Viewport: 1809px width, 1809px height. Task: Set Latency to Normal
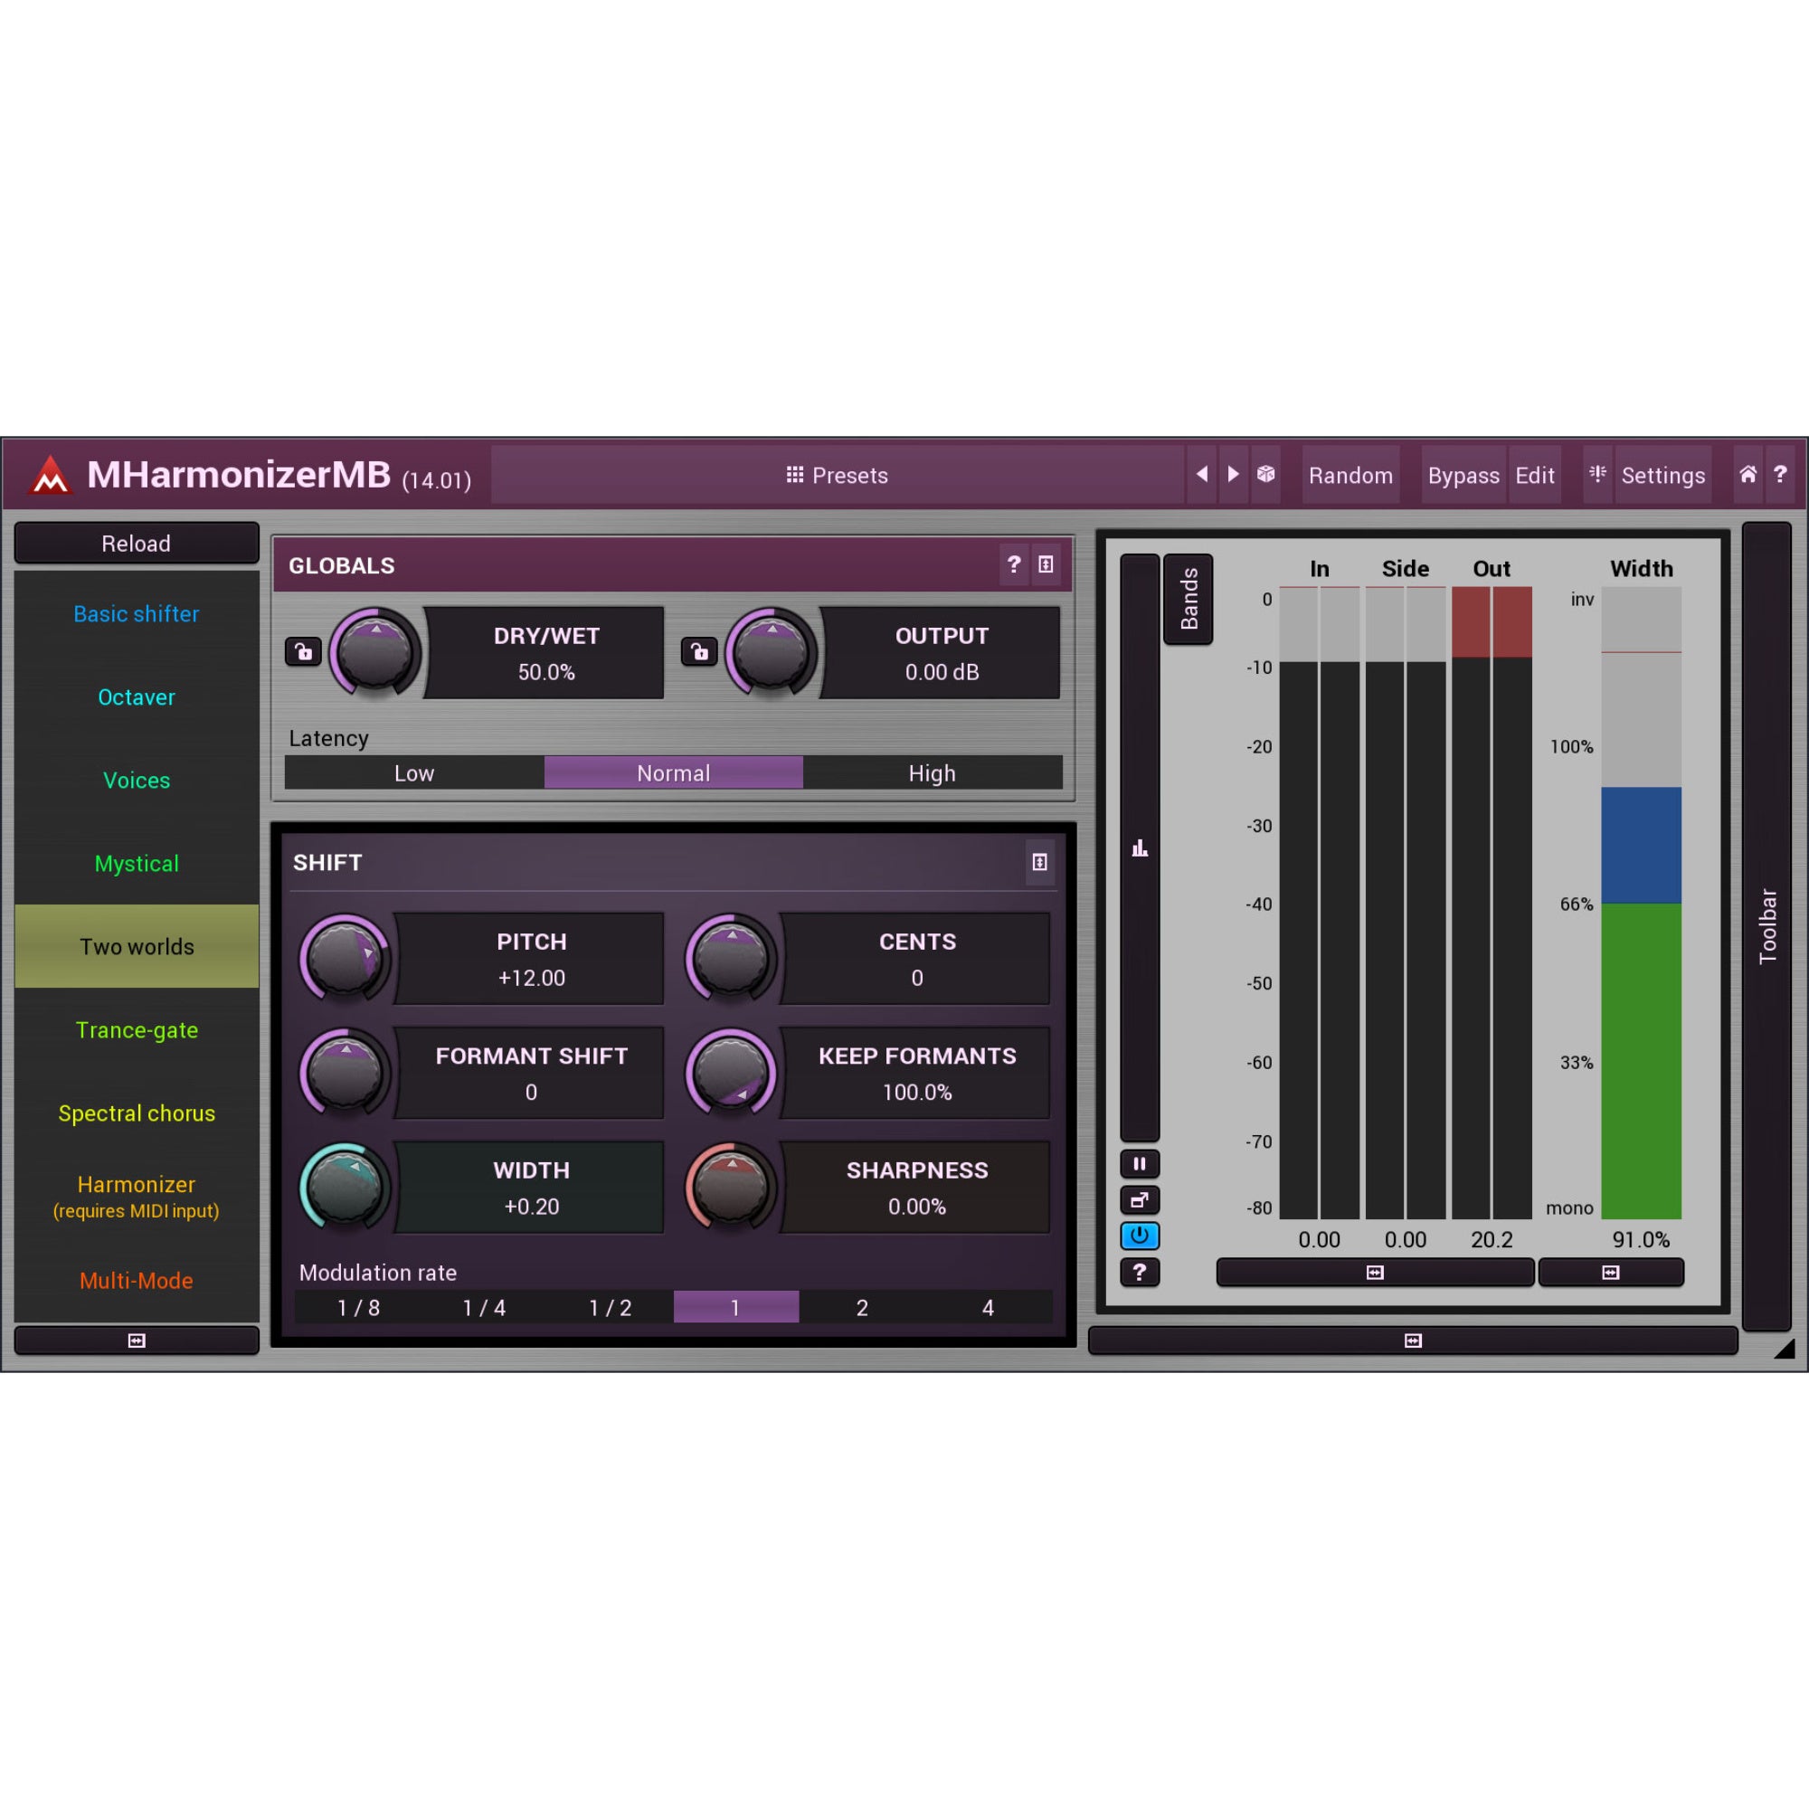pos(673,773)
